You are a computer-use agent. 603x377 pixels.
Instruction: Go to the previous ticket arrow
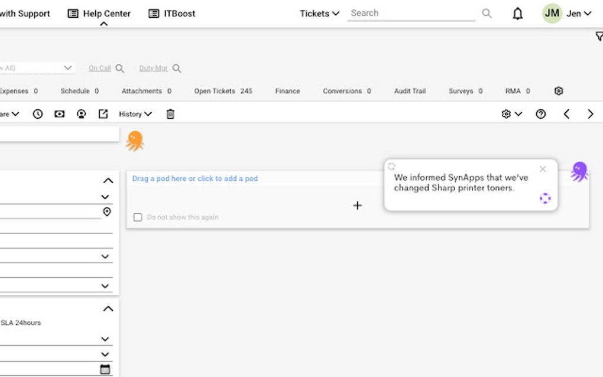point(566,114)
